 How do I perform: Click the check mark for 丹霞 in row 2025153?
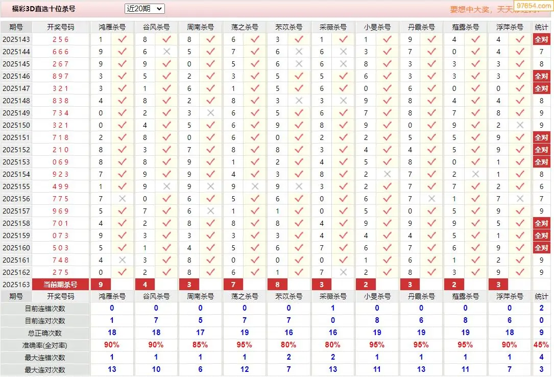pos(431,162)
